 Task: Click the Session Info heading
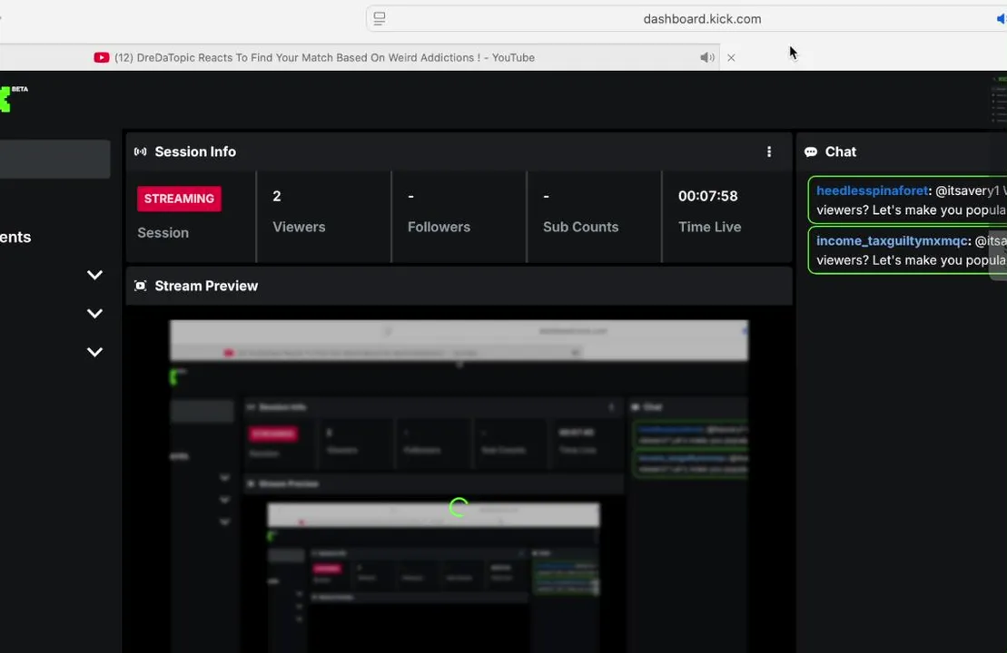(x=195, y=152)
